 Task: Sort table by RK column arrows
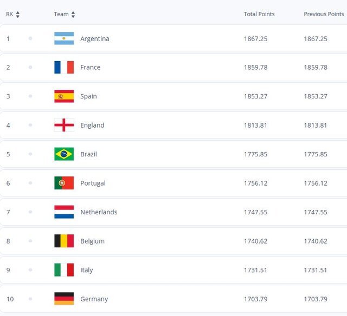coord(18,15)
